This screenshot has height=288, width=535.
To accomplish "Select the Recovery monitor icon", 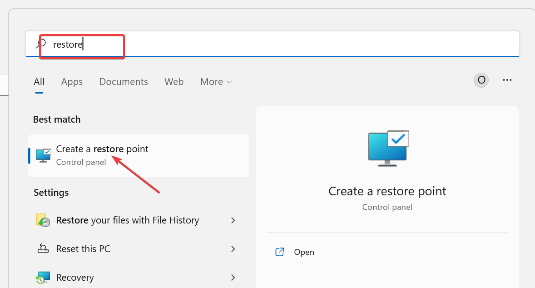I will tap(43, 277).
